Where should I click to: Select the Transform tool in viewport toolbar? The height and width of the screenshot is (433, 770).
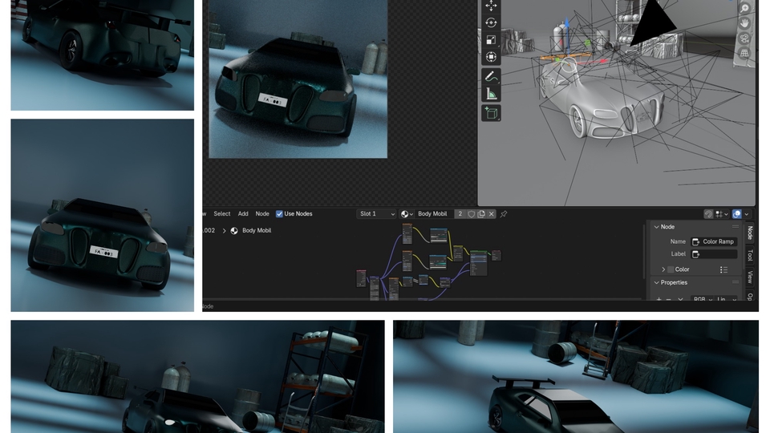click(x=491, y=57)
